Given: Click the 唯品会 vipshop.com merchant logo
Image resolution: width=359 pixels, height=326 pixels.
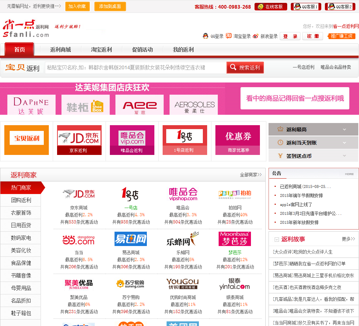Looking at the screenshot, I should pos(183,194).
